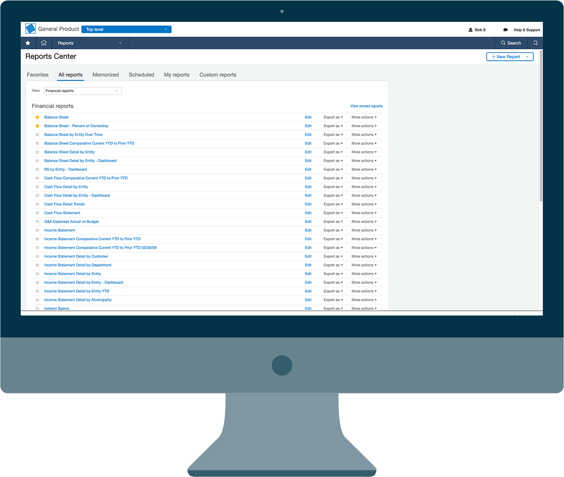
Task: Switch to the Memorized tab
Action: (106, 75)
